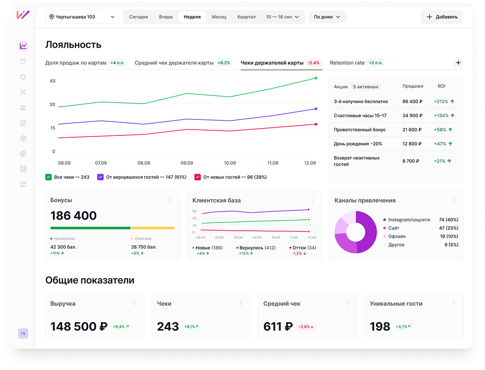Open the Чертыгашева 103 location dropdown

pyautogui.click(x=82, y=17)
